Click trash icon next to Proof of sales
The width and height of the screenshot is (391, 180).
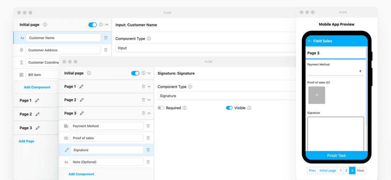[148, 138]
